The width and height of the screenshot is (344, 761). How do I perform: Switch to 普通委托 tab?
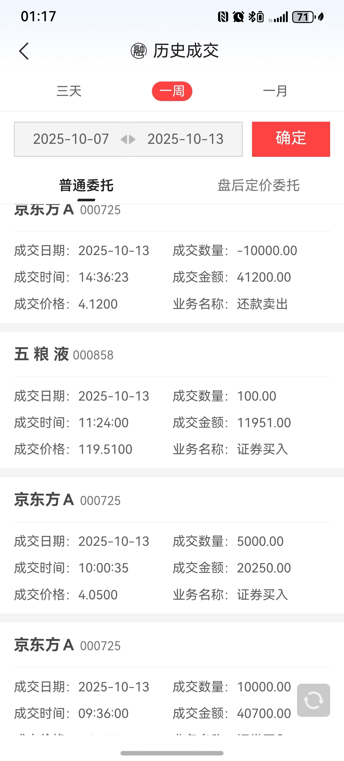pos(86,185)
